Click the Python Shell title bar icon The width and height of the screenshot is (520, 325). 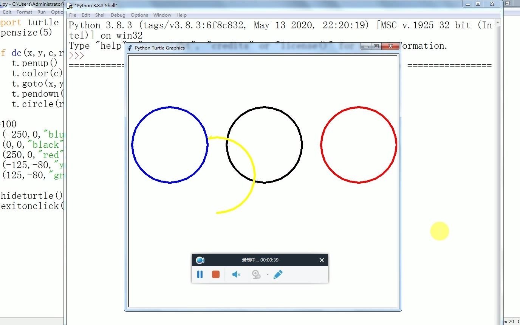click(70, 5)
